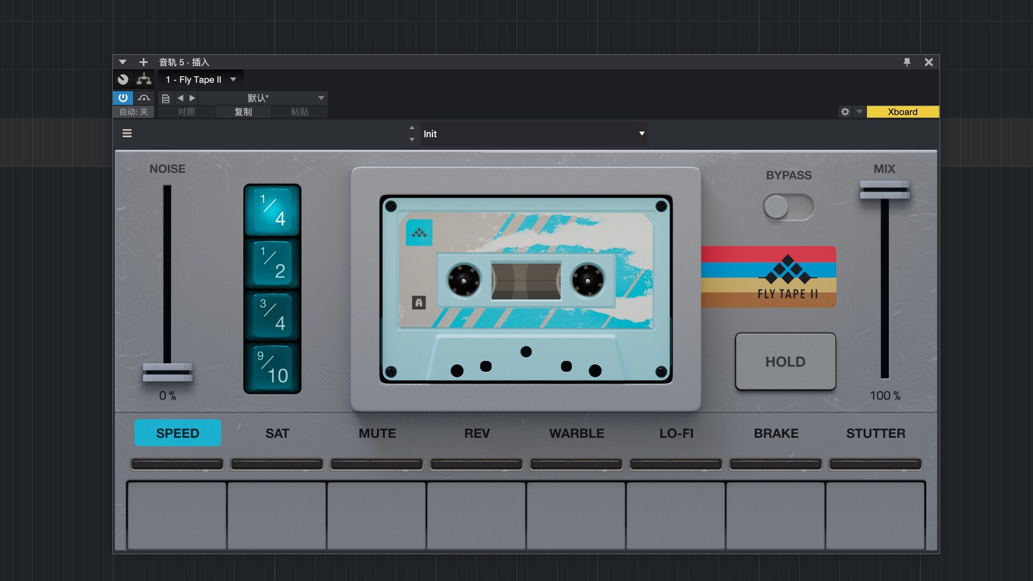Click the MIX slider handle
Viewport: 1033px width, 581px height.
pyautogui.click(x=885, y=190)
